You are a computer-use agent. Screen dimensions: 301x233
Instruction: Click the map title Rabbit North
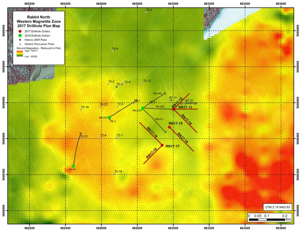click(x=38, y=17)
